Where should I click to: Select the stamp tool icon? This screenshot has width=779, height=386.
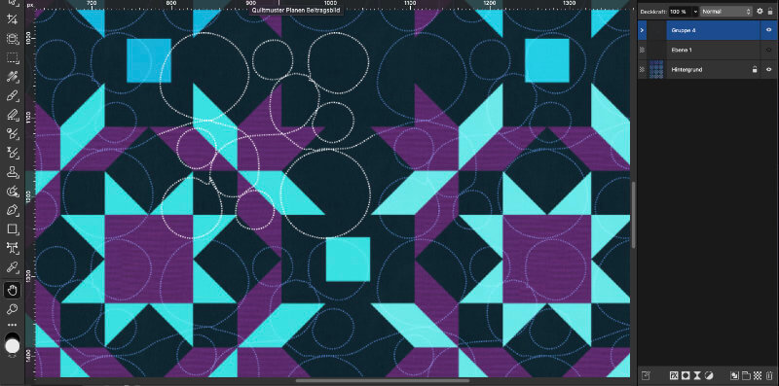pos(12,172)
